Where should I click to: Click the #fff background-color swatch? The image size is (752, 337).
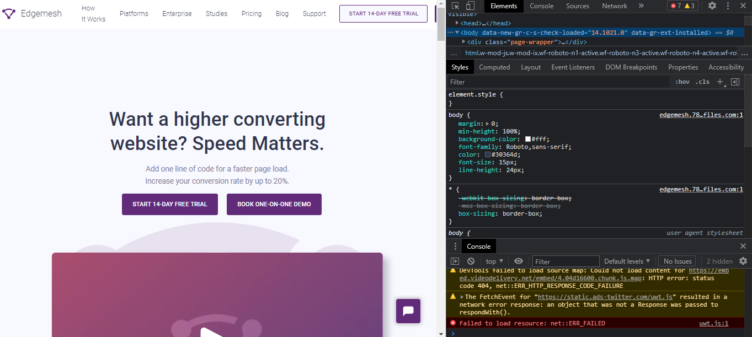click(x=528, y=140)
